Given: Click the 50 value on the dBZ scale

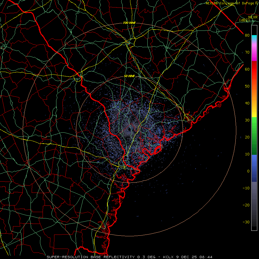Looking at the screenshot, I should tap(247, 86).
